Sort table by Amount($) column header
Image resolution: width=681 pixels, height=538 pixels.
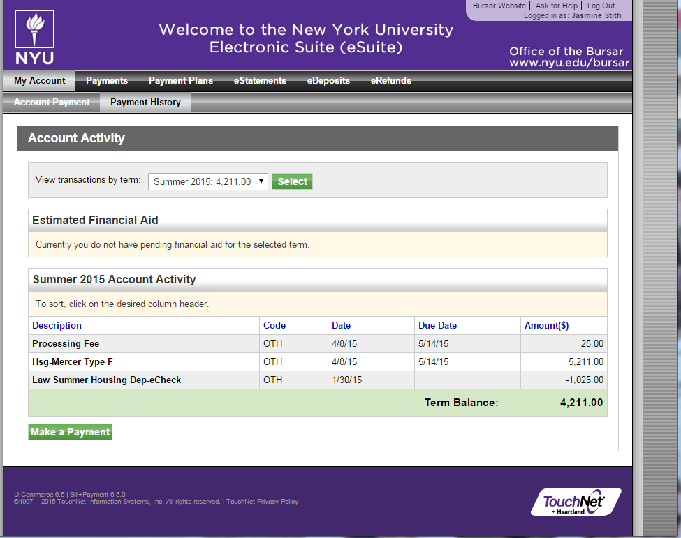click(x=546, y=325)
